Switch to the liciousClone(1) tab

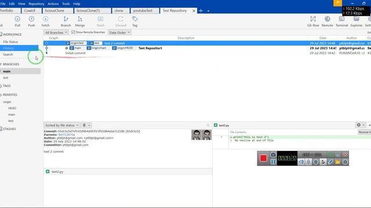pos(92,11)
